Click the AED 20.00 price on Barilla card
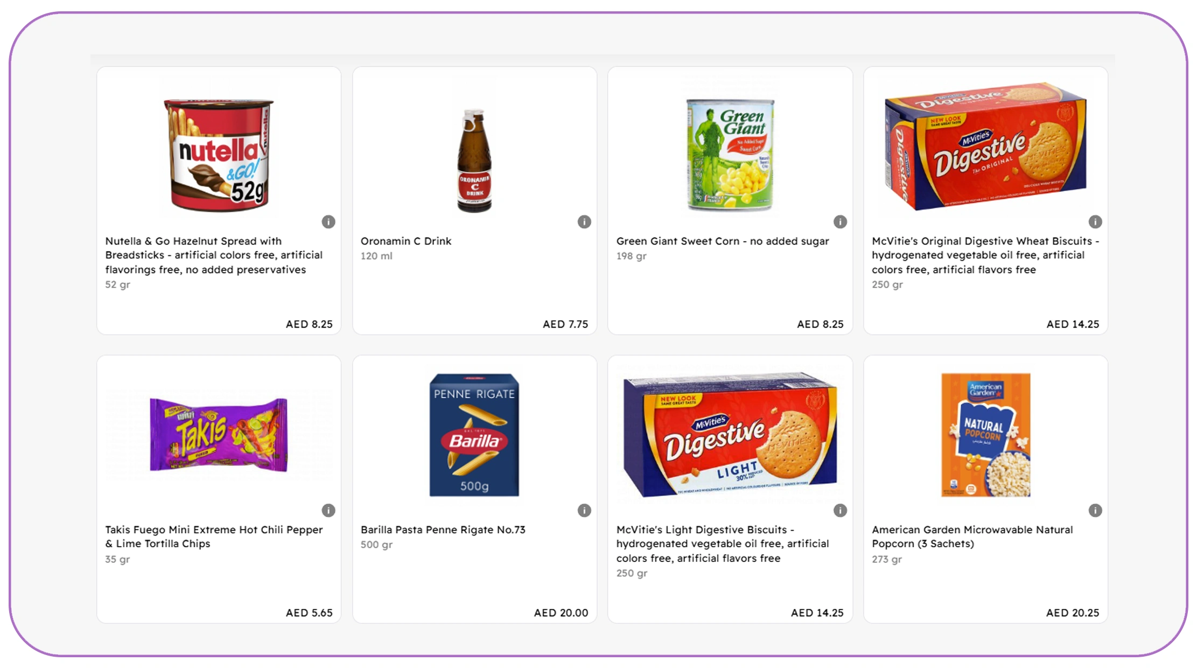 click(x=561, y=613)
